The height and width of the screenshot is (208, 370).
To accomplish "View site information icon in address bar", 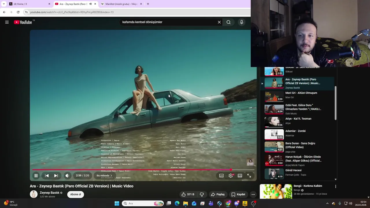I will coord(26,12).
